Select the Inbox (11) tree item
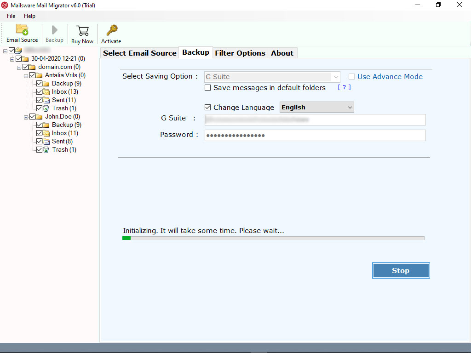471x353 pixels. point(65,133)
